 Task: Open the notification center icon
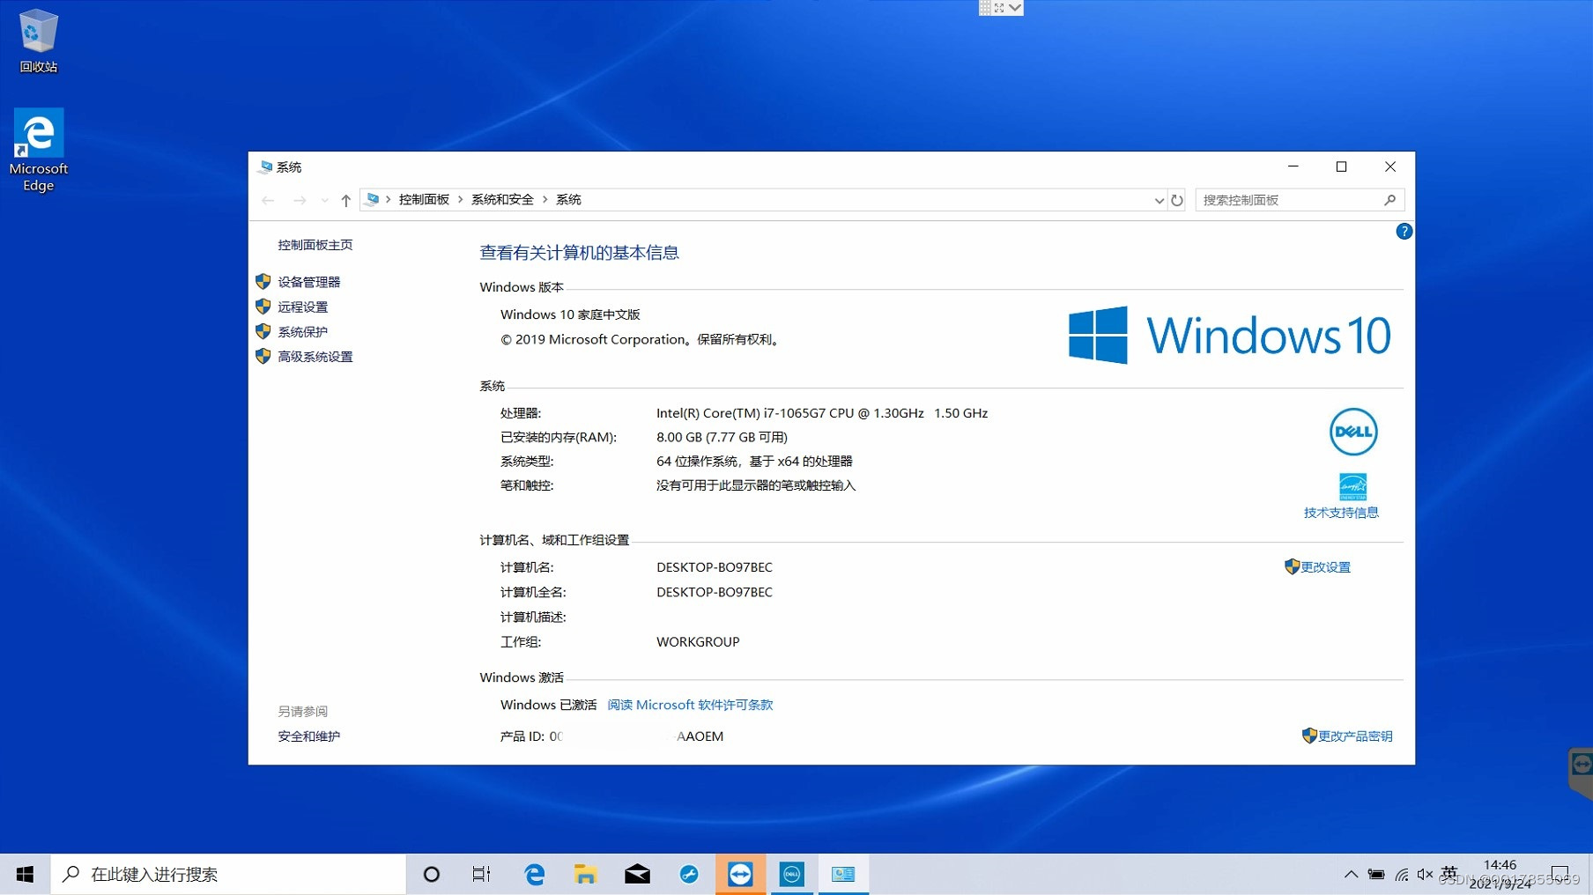click(1560, 875)
